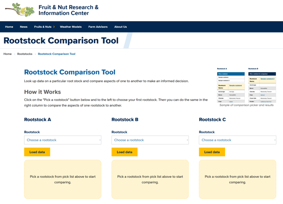Click the Home breadcrumb link

coord(8,54)
